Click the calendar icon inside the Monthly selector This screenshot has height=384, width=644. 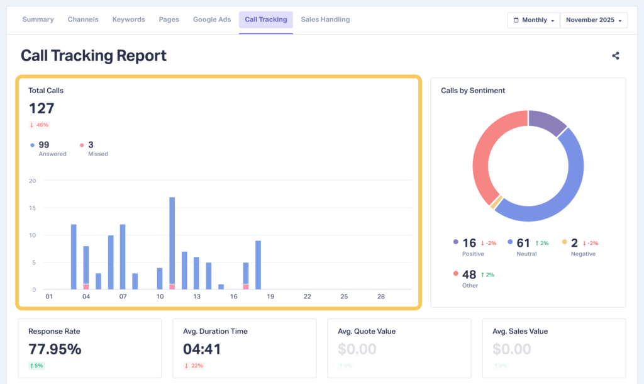point(516,20)
